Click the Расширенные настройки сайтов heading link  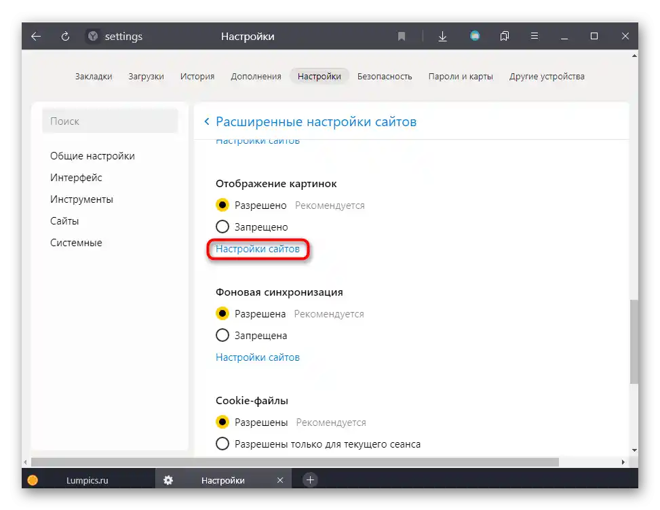tap(316, 121)
